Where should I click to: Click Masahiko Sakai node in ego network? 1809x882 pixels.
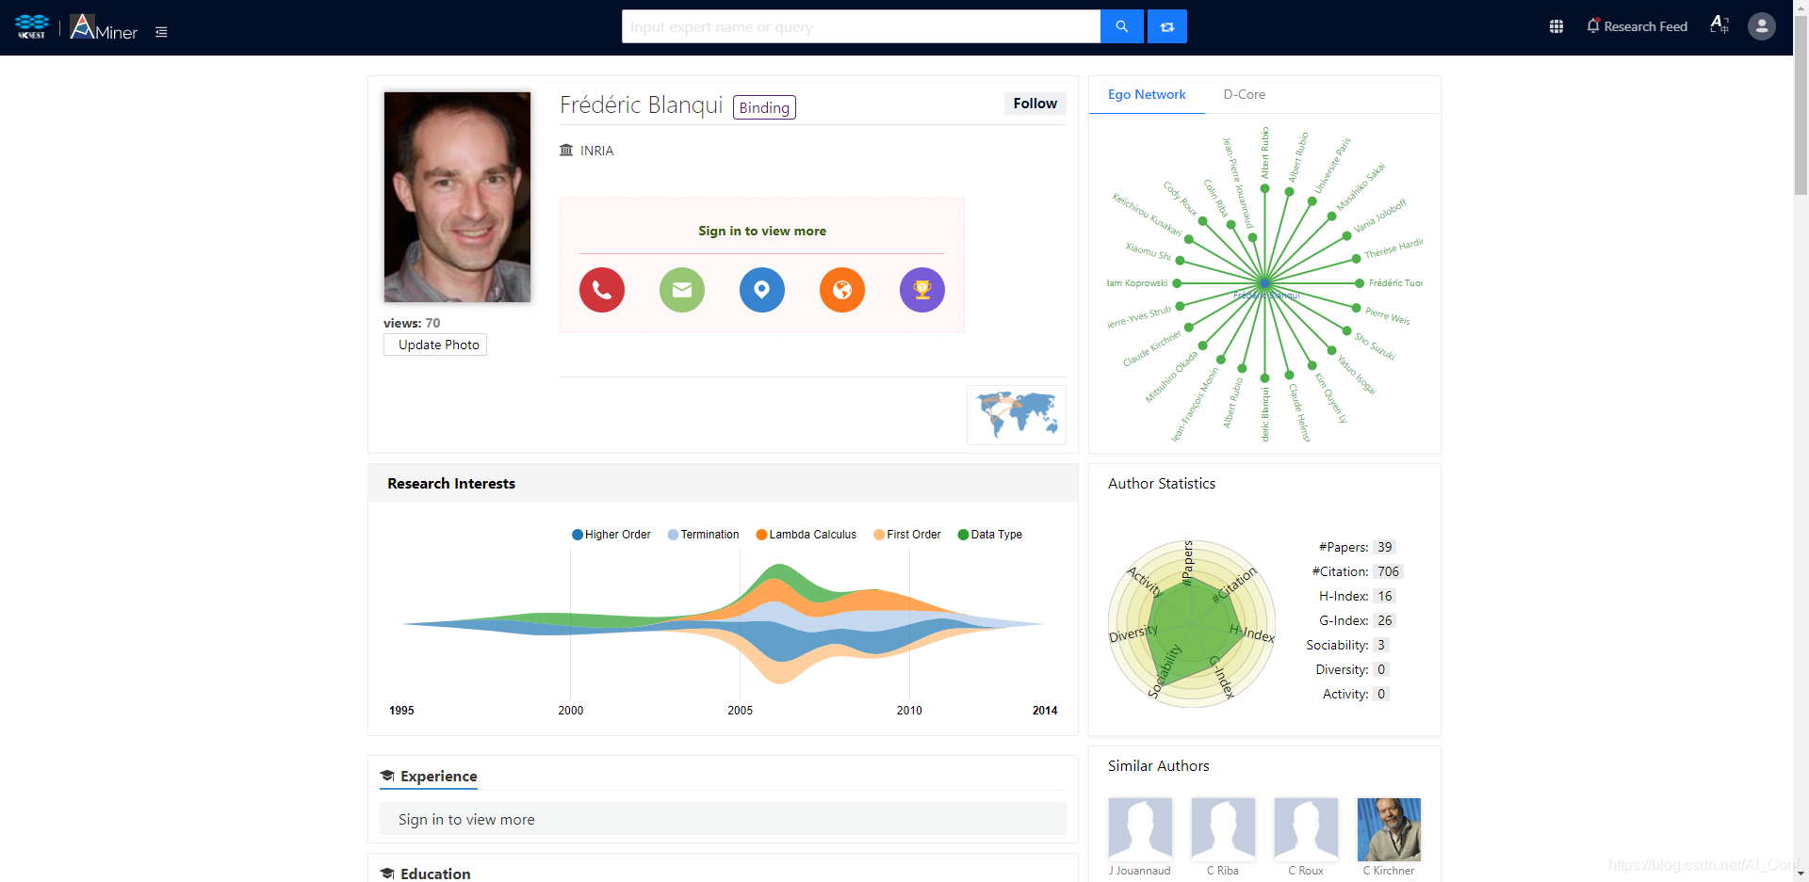coord(1331,216)
